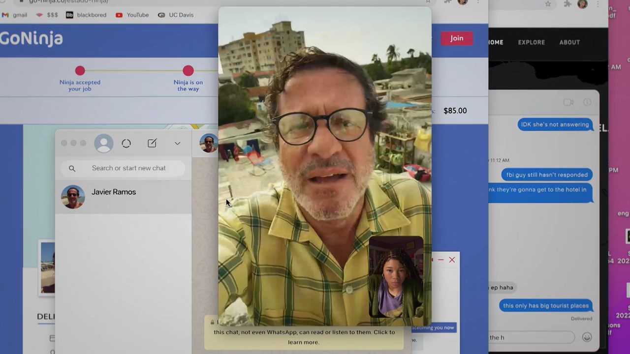Click Javier Ramos's avatar in the chat list
This screenshot has height=354, width=630.
click(x=73, y=197)
